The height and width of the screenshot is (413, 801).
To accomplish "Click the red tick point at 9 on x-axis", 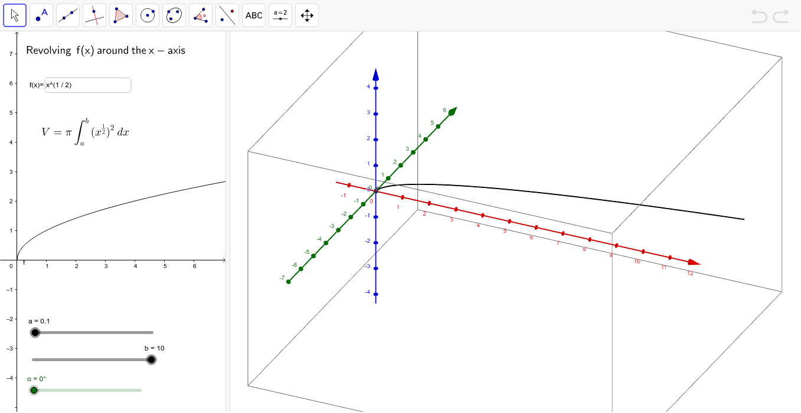I will [616, 246].
